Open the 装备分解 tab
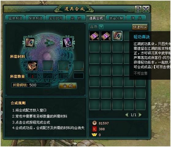The image size is (171, 147). (116, 18)
